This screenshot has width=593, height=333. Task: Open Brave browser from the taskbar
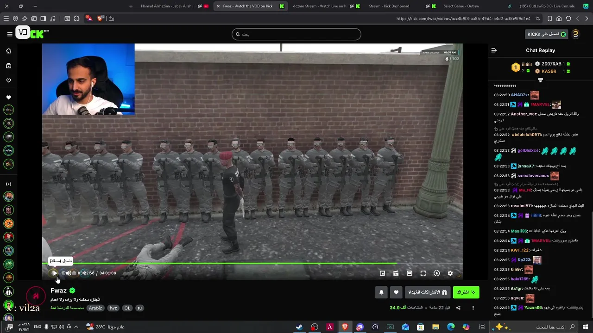[345, 327]
